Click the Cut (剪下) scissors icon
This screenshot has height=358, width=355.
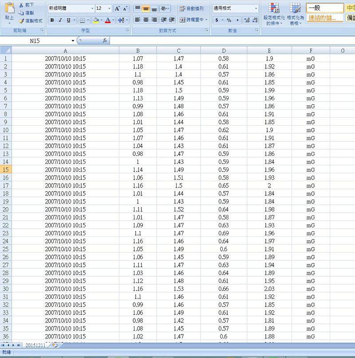point(21,5)
